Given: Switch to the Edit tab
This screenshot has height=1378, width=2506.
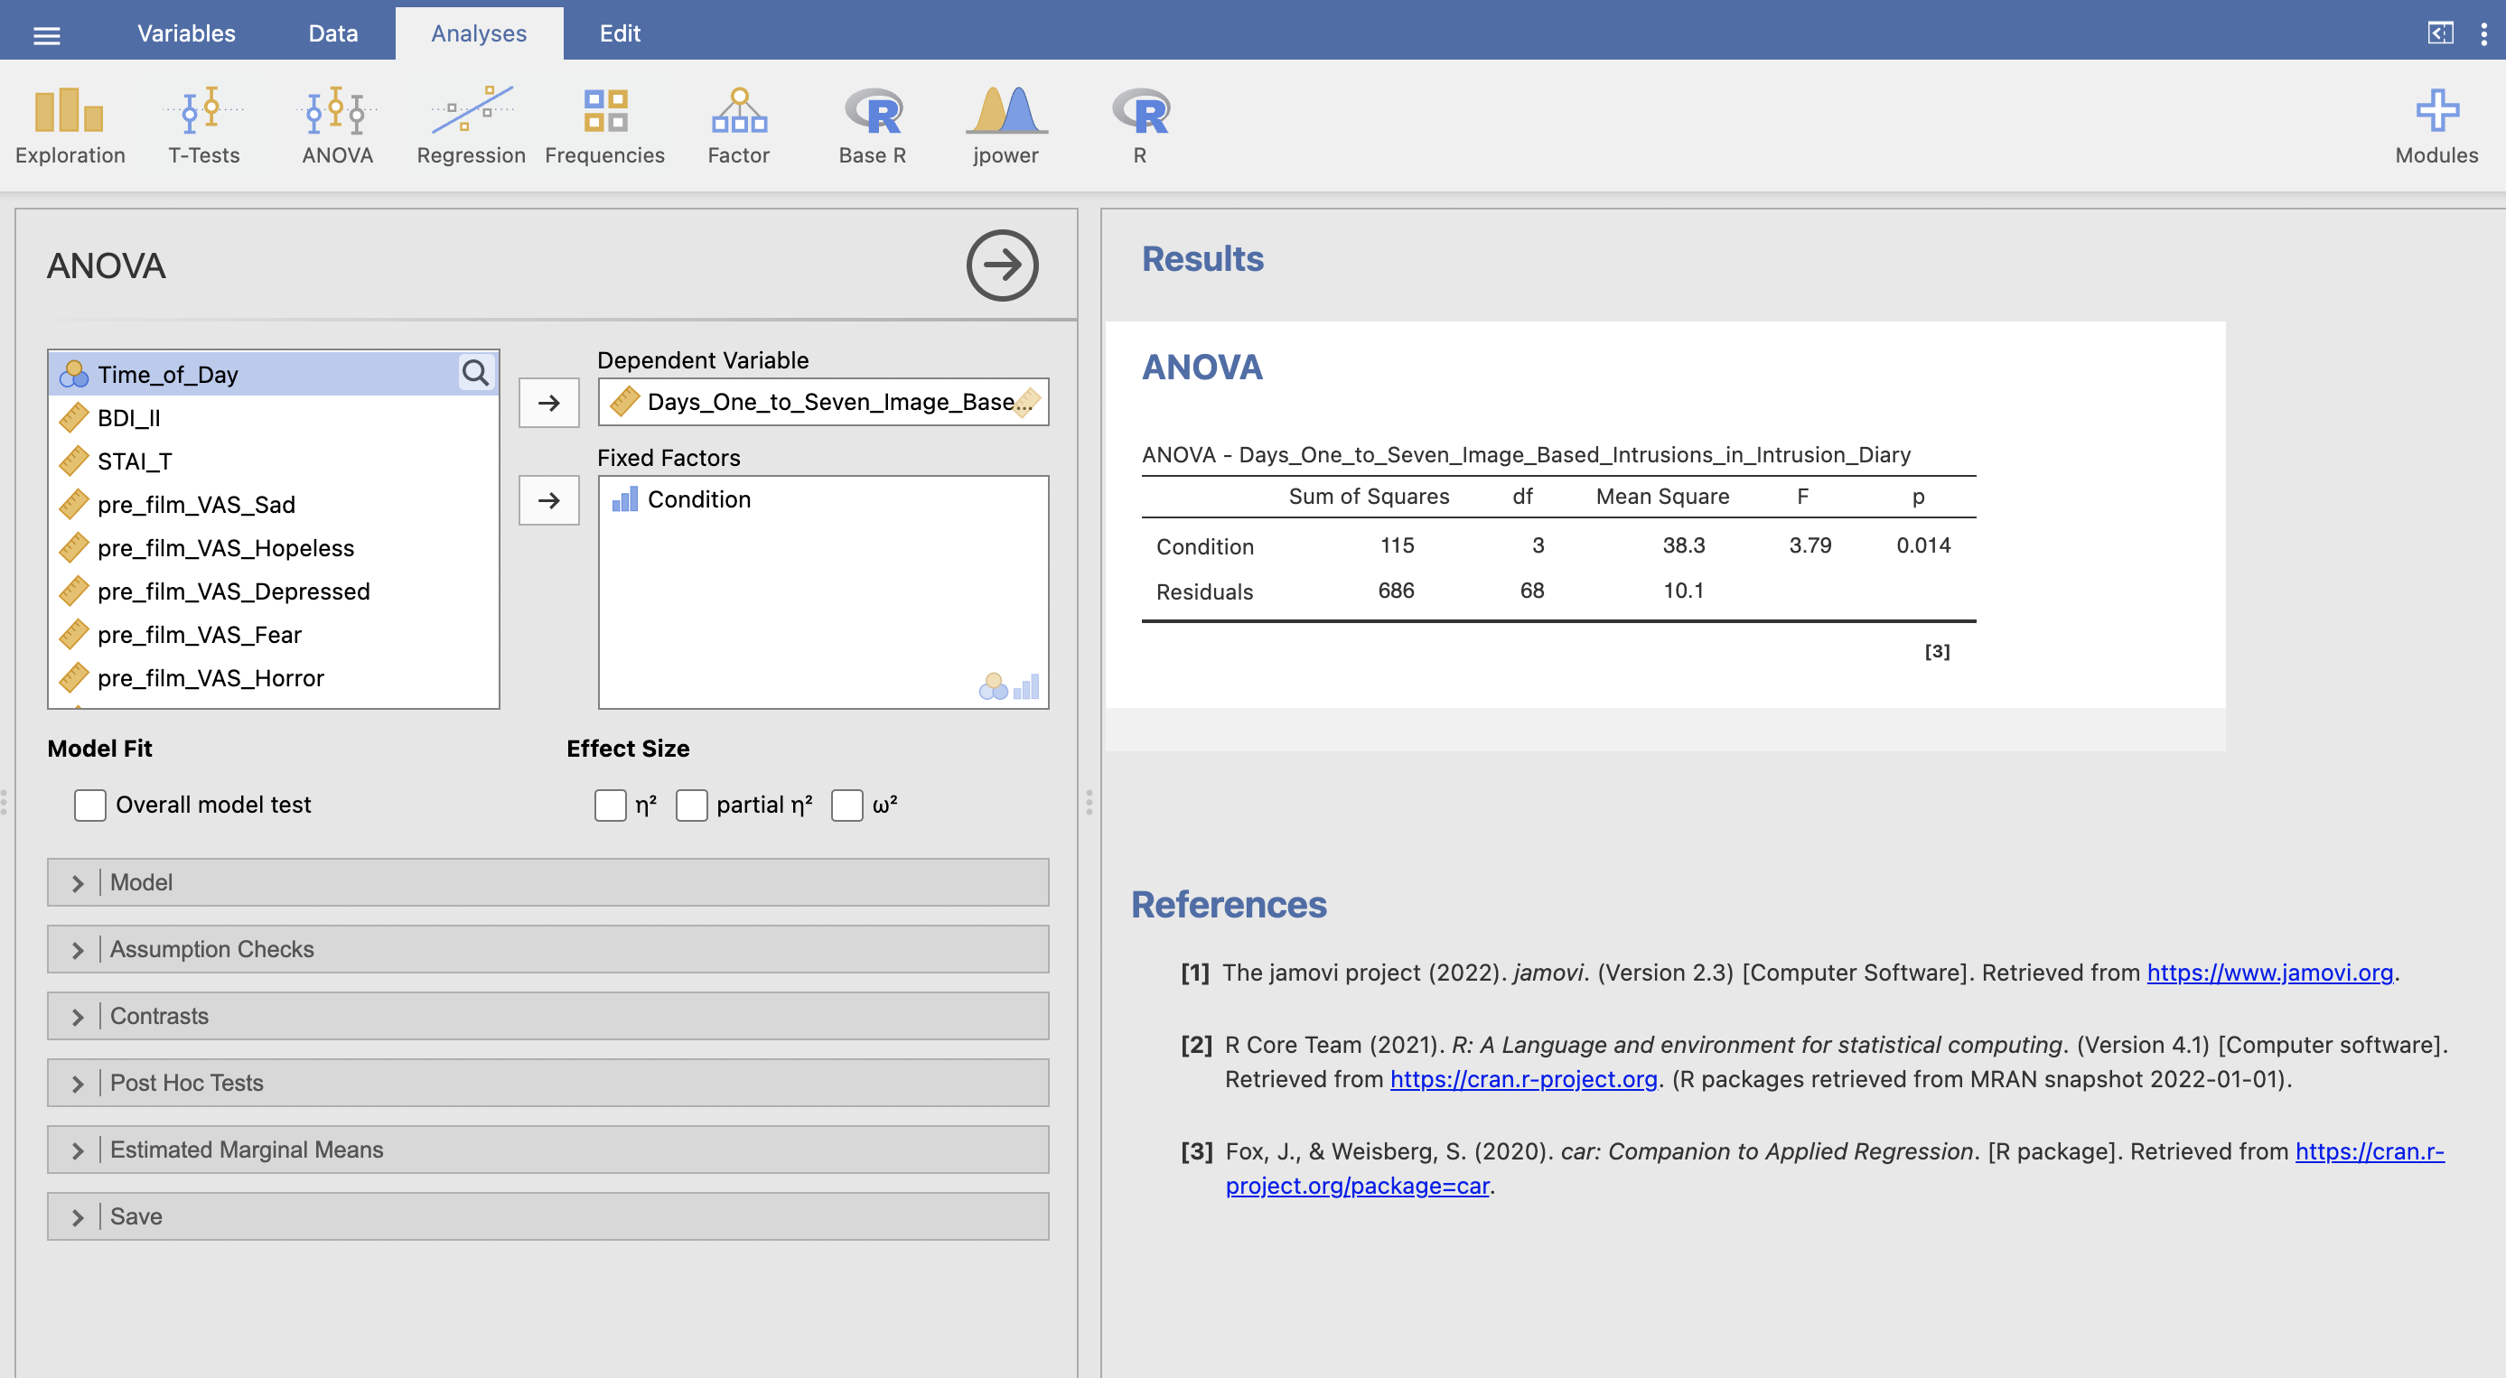Looking at the screenshot, I should coord(620,33).
